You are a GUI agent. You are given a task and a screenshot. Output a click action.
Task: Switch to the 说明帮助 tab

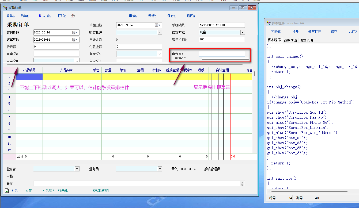click(x=290, y=40)
